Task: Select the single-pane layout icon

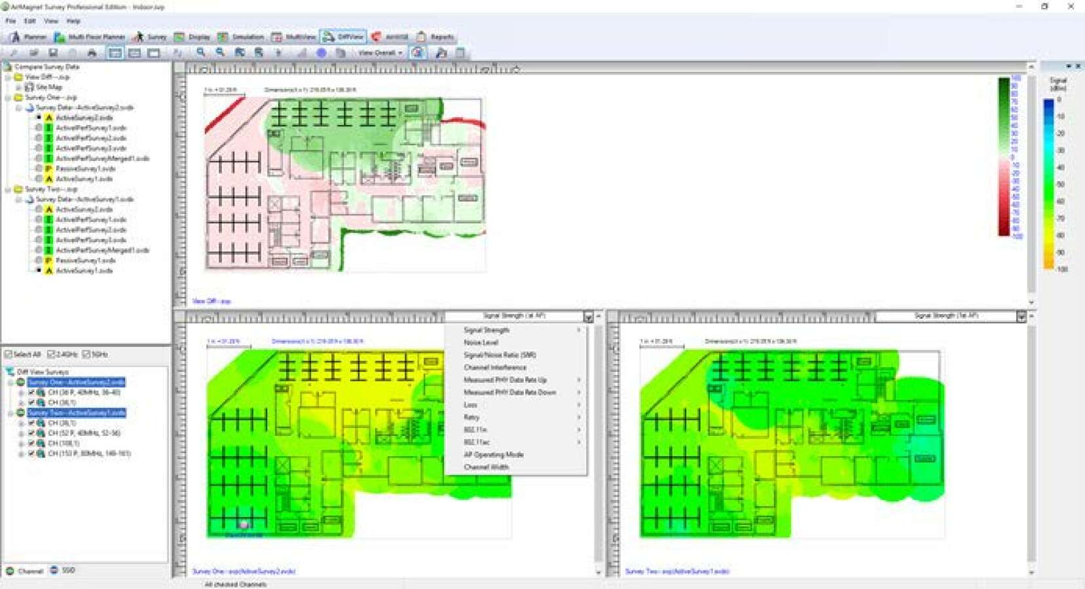Action: pos(154,53)
